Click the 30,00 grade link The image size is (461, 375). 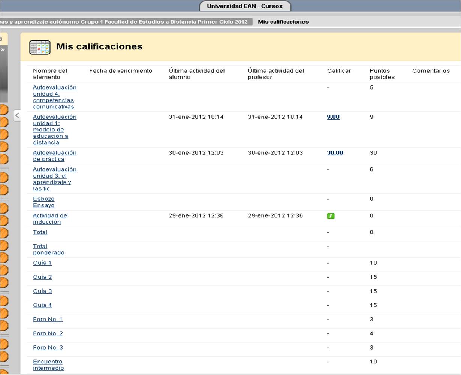(x=335, y=153)
